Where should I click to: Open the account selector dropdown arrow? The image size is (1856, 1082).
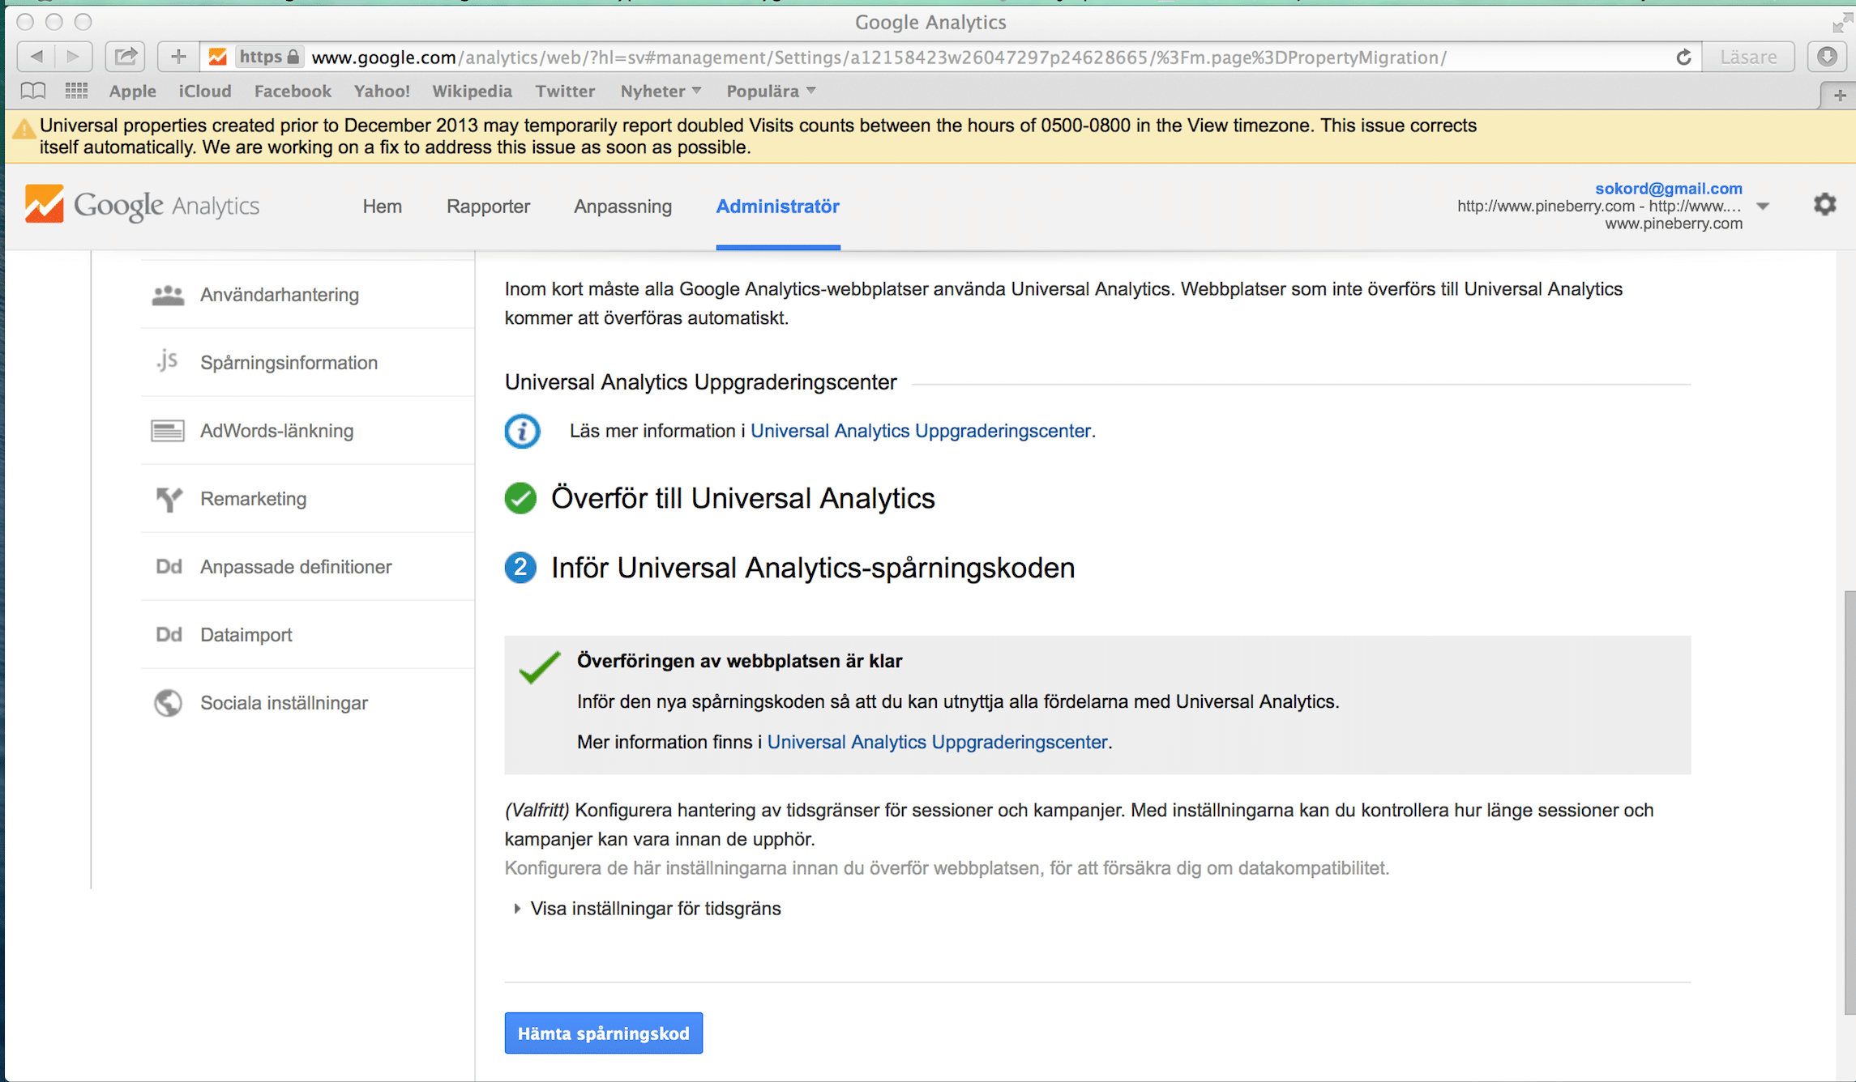(1762, 207)
